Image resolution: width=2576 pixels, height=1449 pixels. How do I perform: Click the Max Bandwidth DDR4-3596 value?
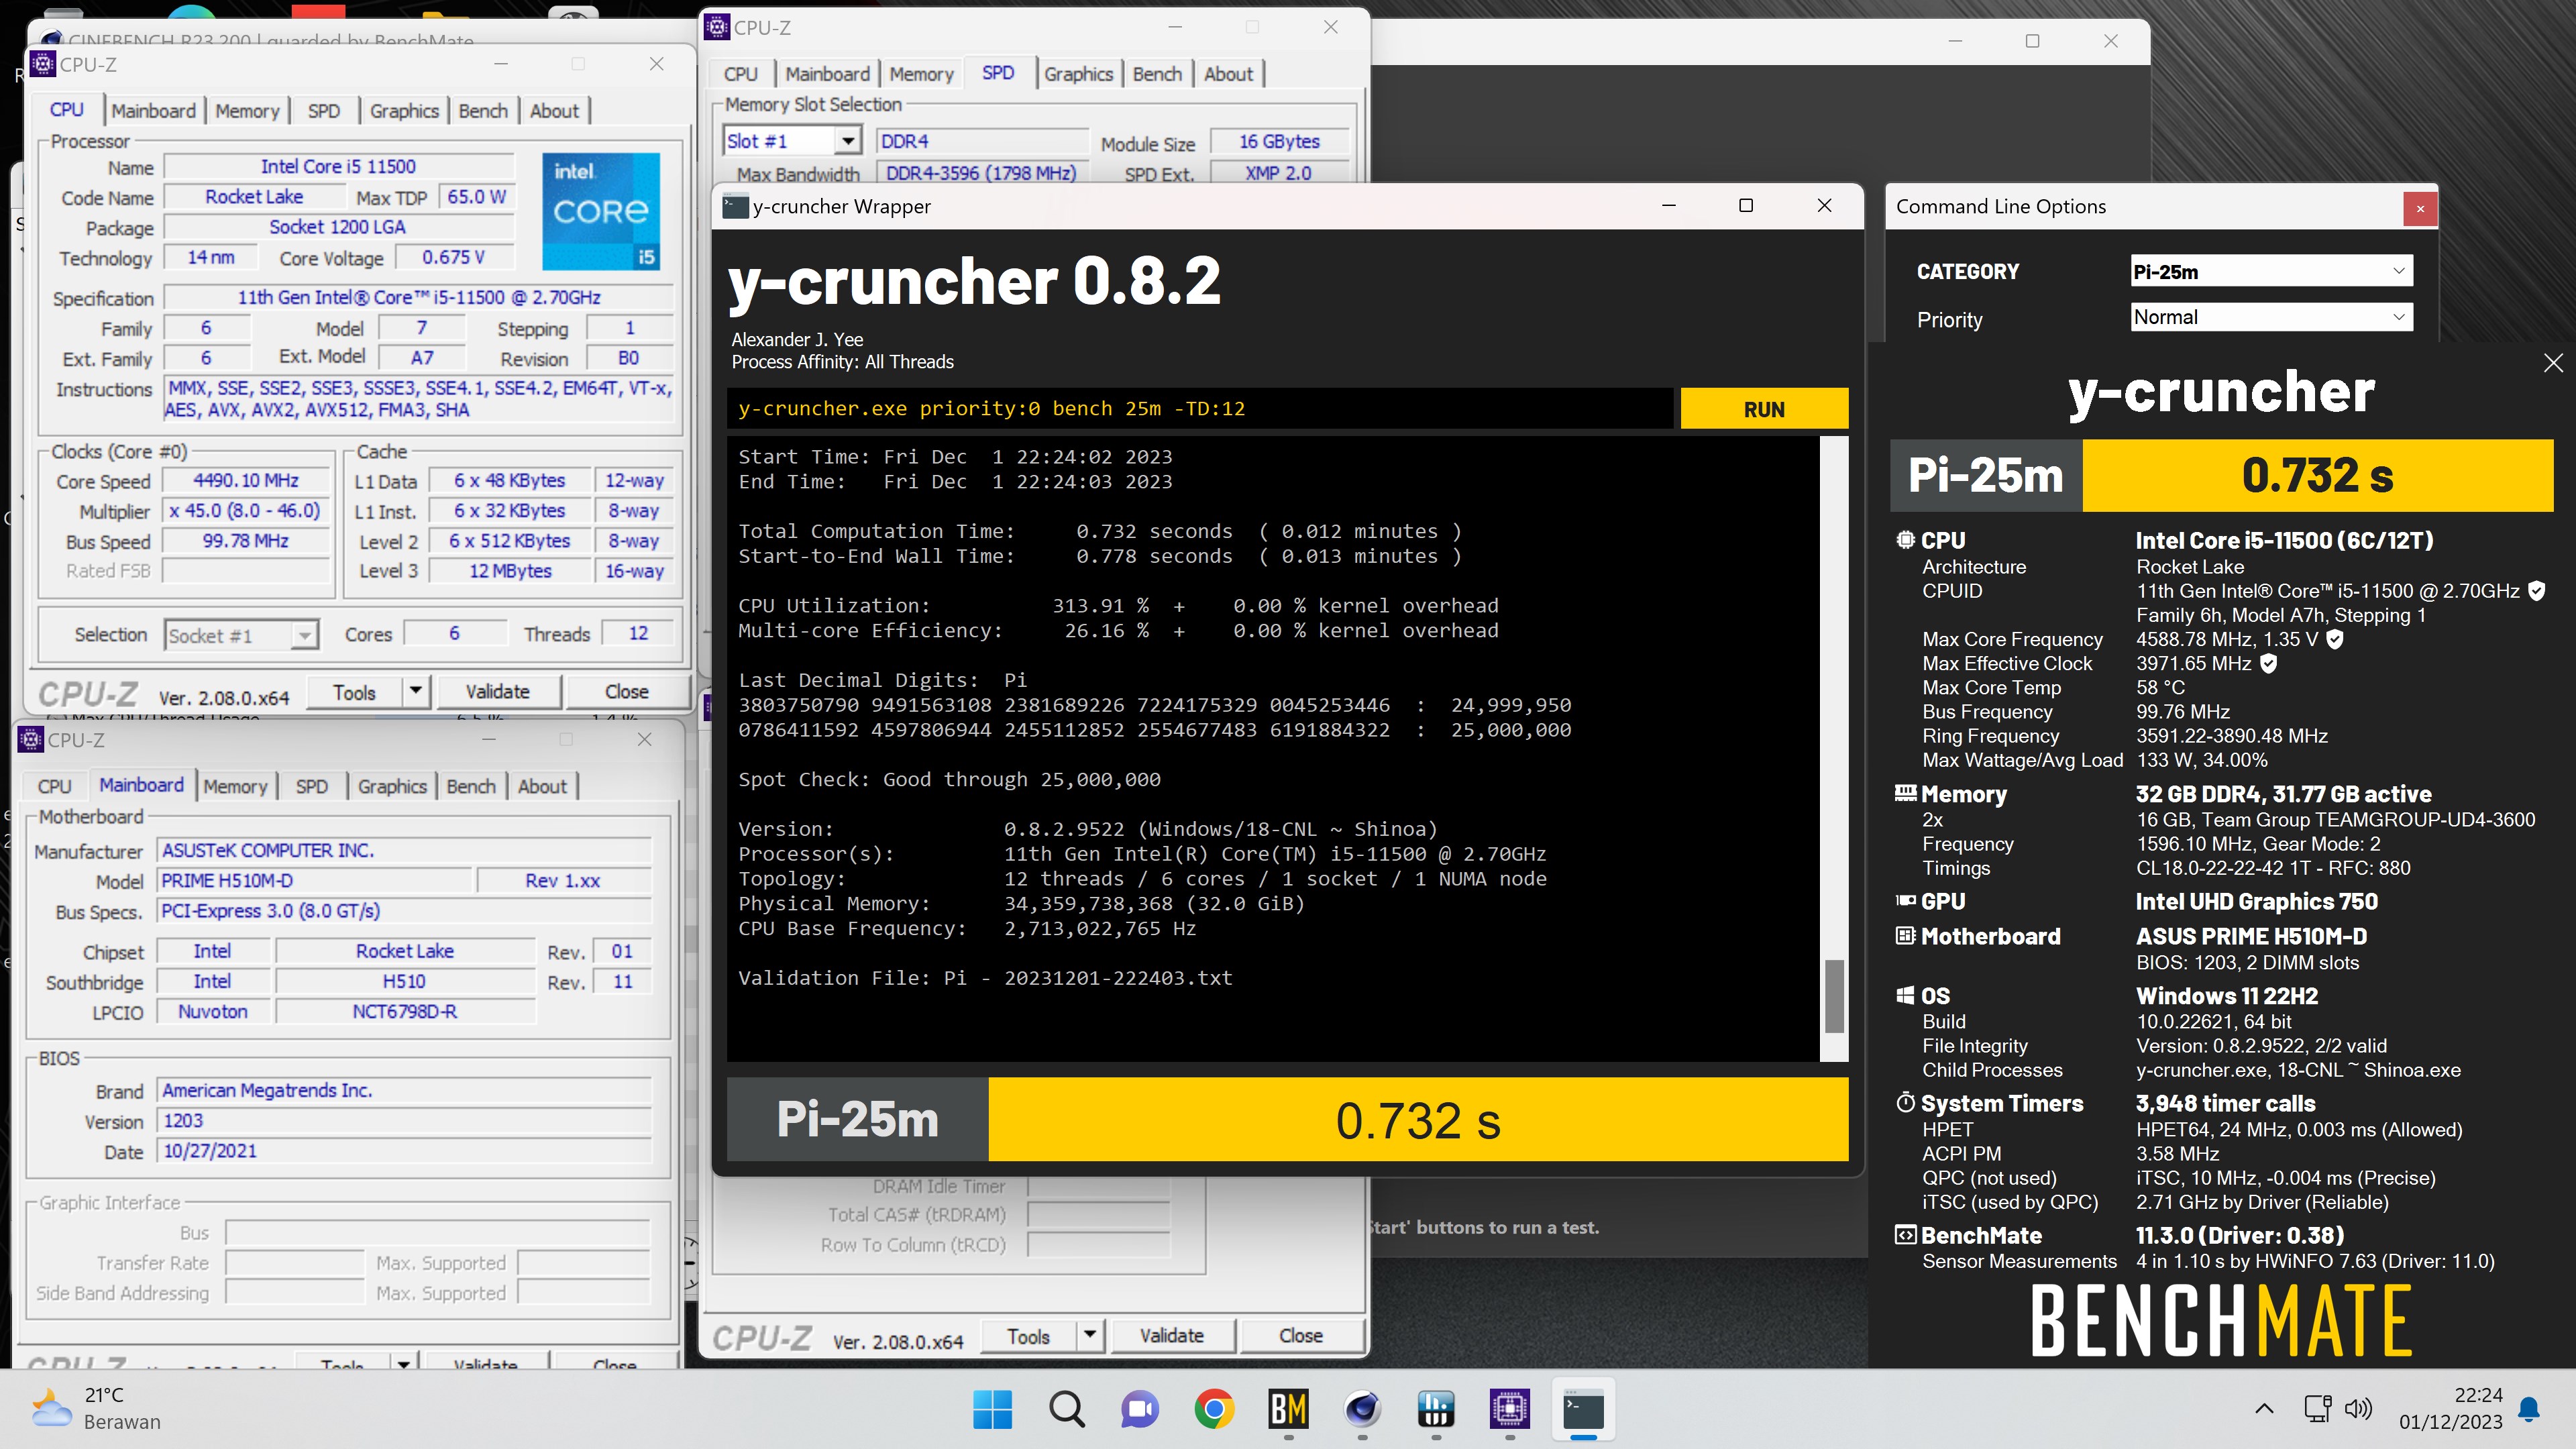[981, 173]
